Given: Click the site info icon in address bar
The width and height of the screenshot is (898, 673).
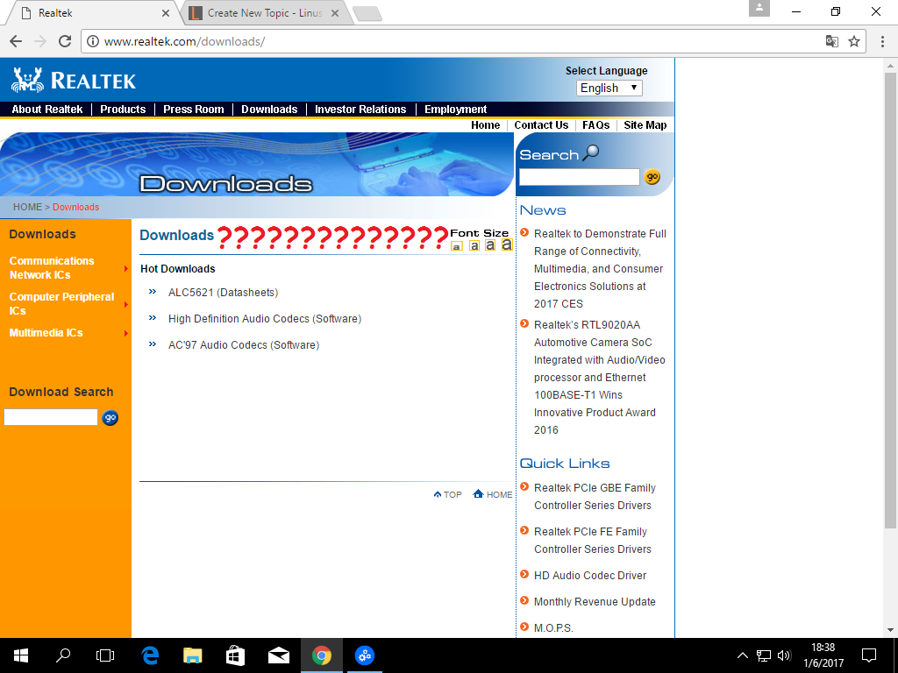Looking at the screenshot, I should tap(93, 41).
